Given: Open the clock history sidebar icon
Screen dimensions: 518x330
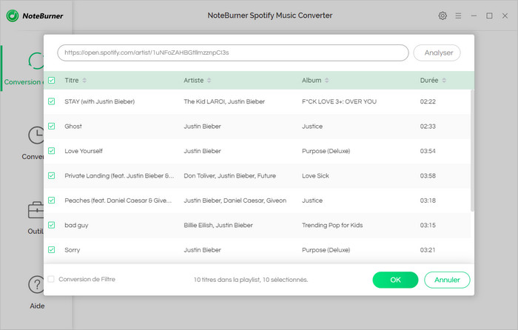Looking at the screenshot, I should point(36,135).
